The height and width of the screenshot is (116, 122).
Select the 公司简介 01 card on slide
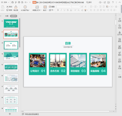(38, 64)
